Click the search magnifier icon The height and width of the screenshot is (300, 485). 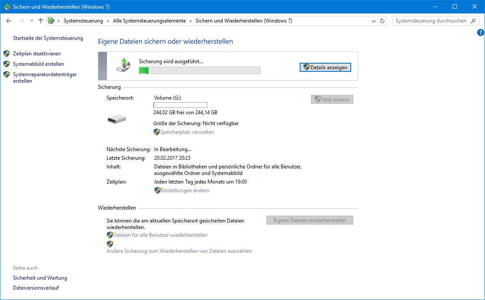pos(473,21)
